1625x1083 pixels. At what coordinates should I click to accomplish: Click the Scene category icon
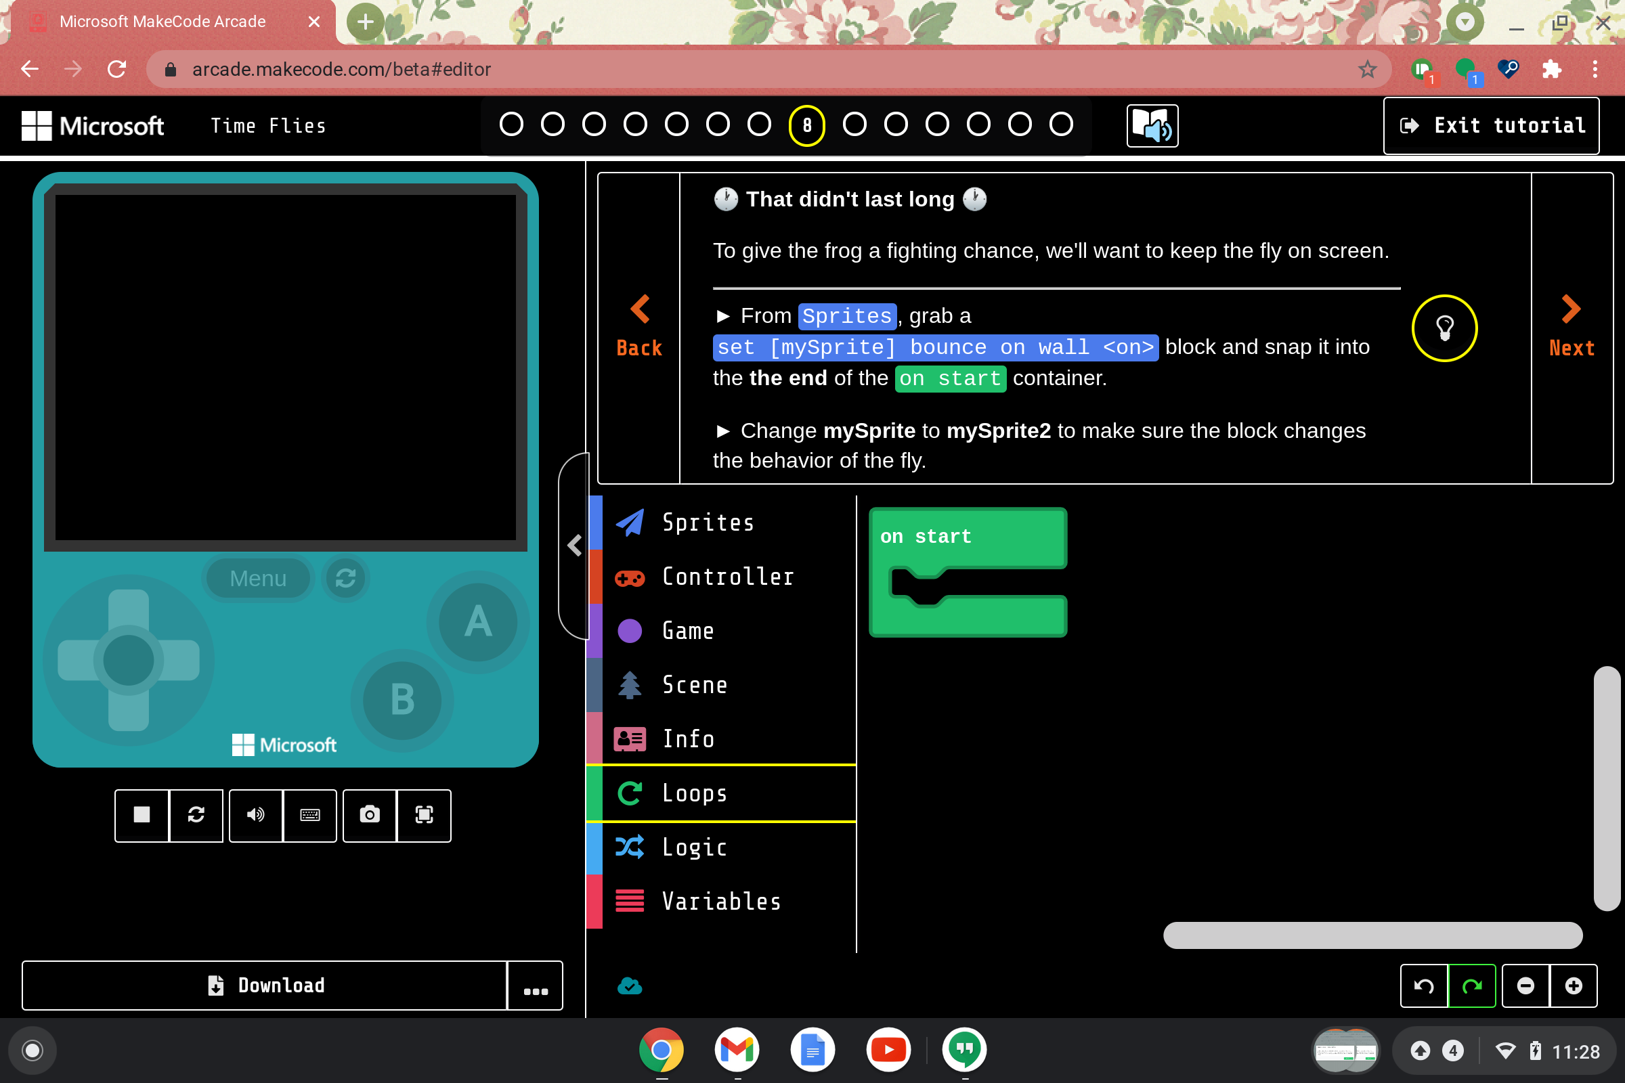pos(630,684)
